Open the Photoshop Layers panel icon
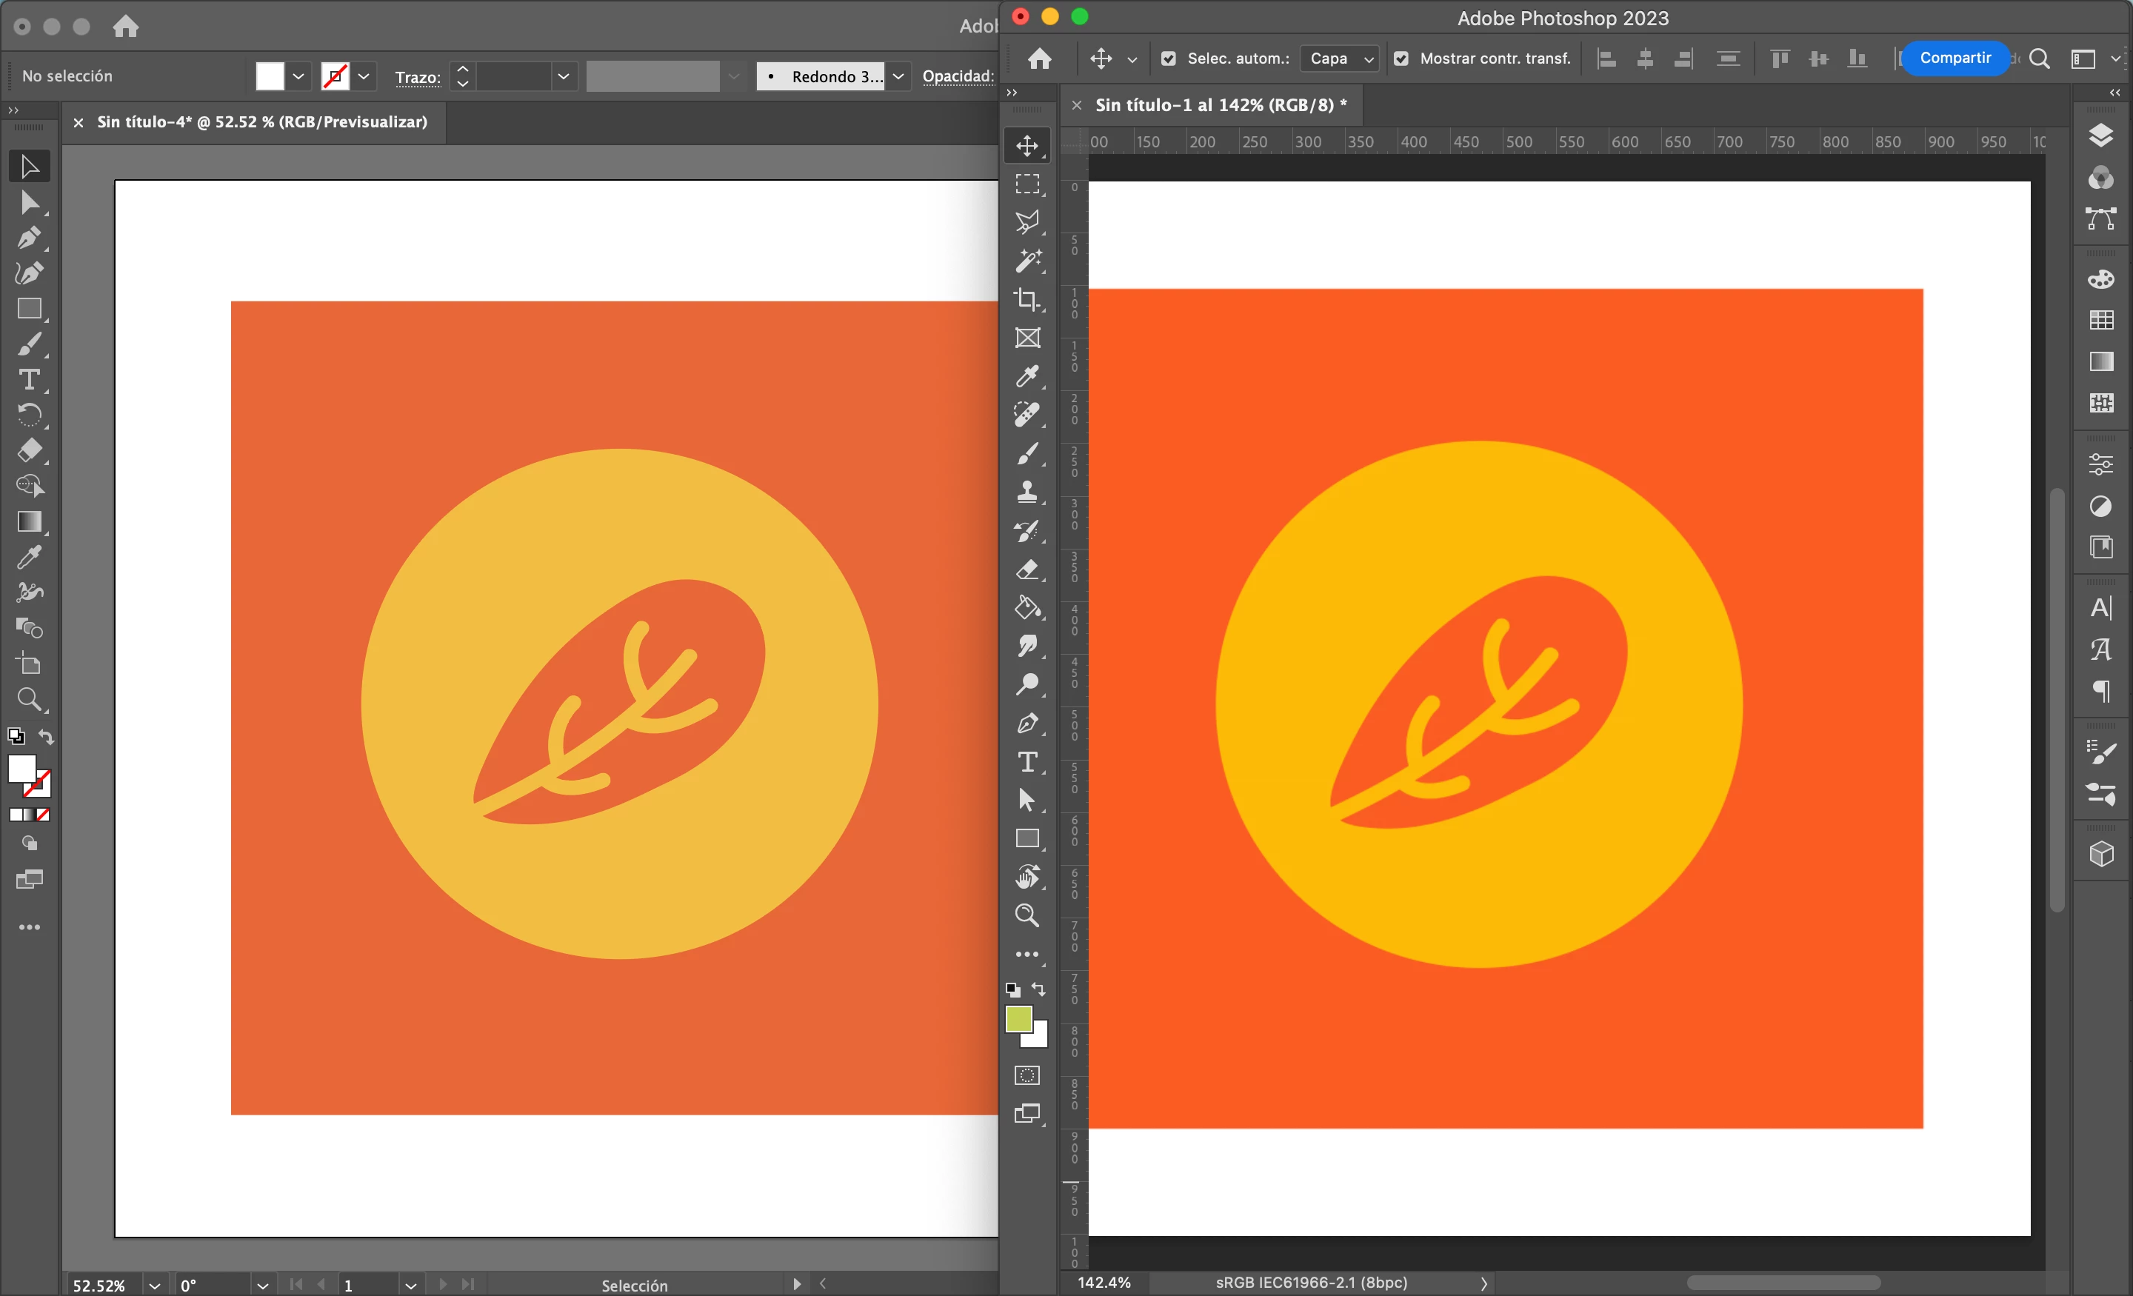Viewport: 2133px width, 1296px height. point(2101,136)
